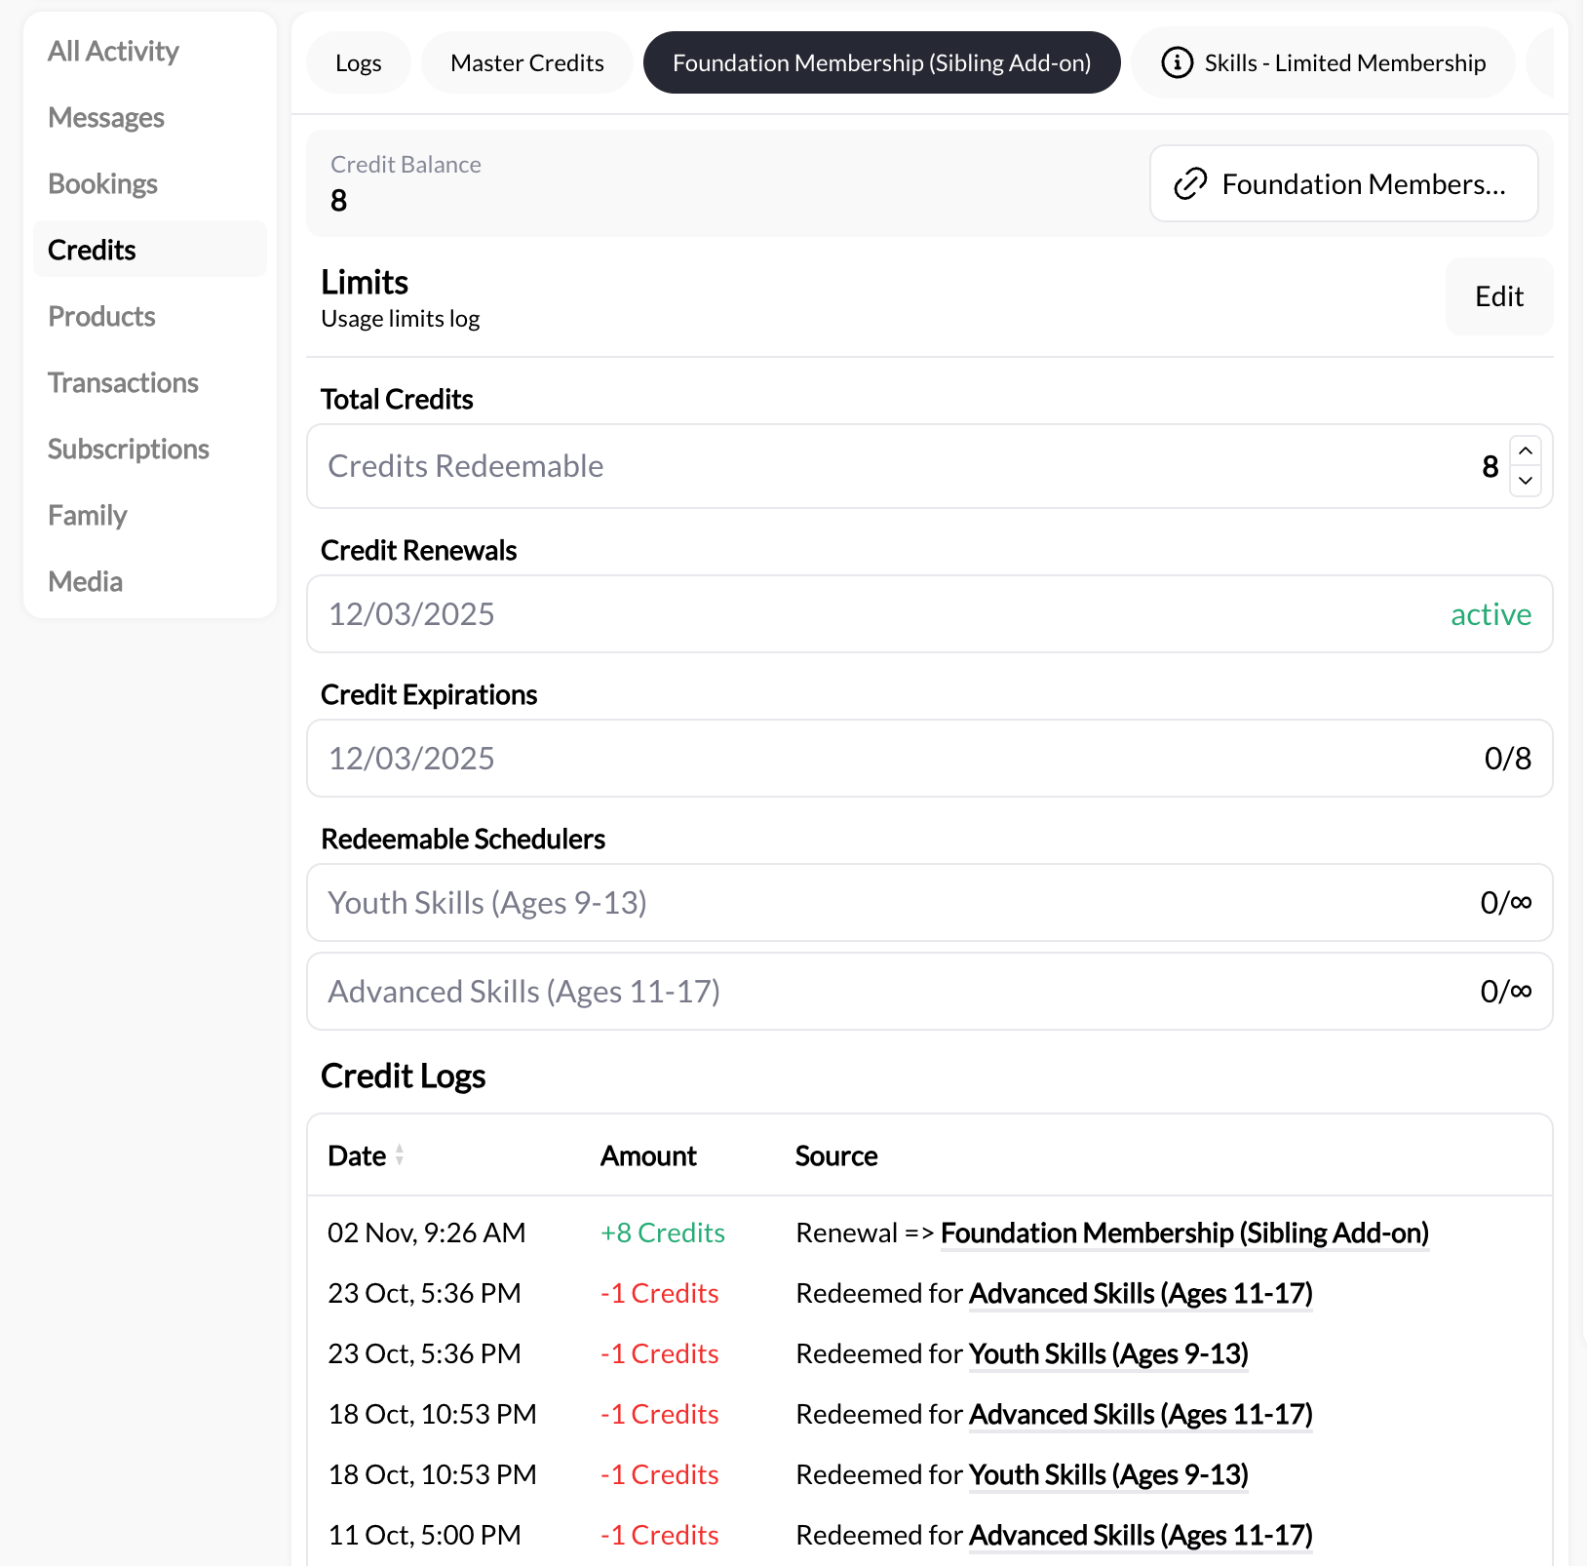Open Messages in sidebar
This screenshot has width=1587, height=1566.
[x=106, y=117]
